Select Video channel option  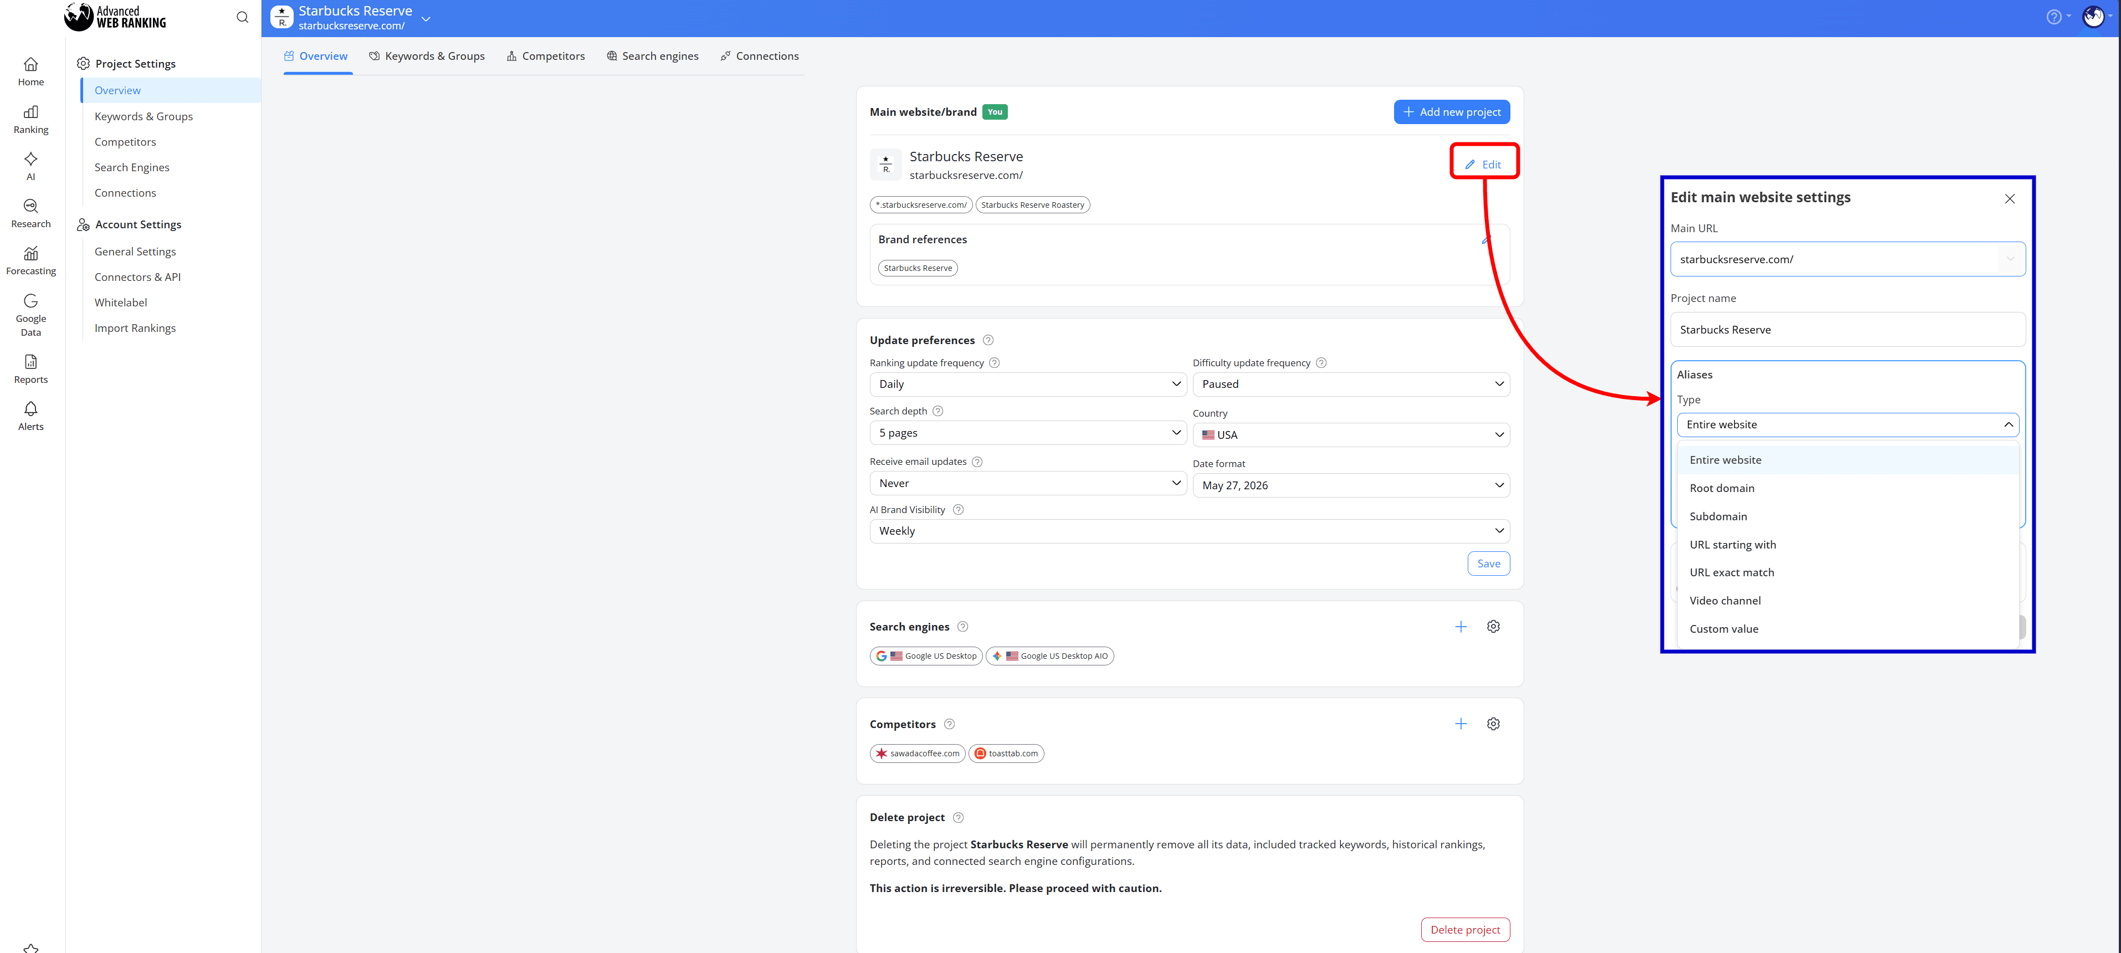point(1847,601)
